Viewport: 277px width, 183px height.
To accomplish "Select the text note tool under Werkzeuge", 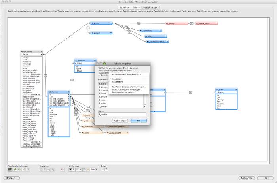I will 74,169.
